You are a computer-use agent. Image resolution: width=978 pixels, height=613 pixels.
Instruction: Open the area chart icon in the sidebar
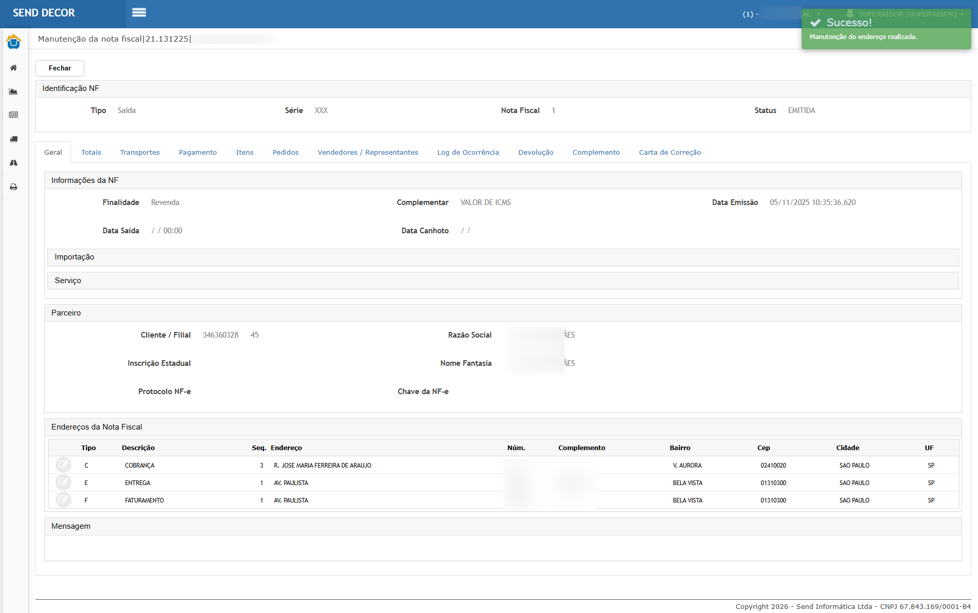click(x=14, y=91)
